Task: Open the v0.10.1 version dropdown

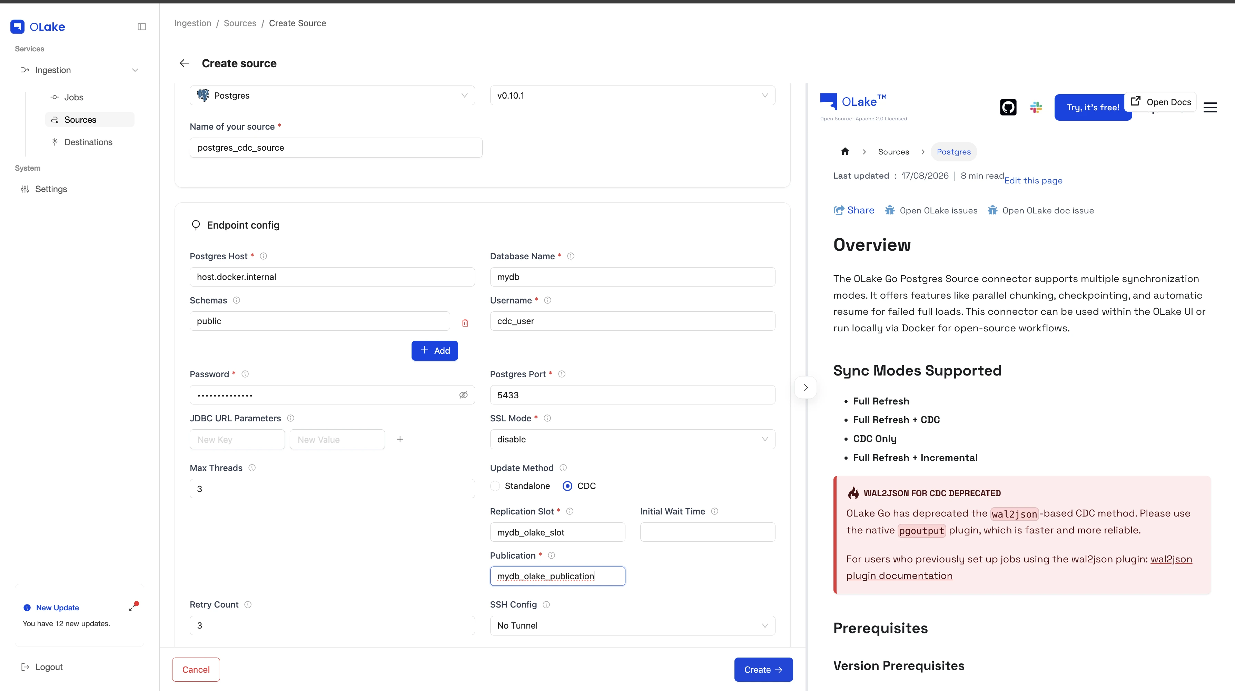Action: pos(632,96)
